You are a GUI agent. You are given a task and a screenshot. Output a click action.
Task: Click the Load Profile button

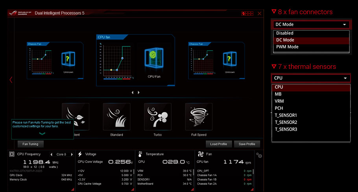click(x=219, y=144)
